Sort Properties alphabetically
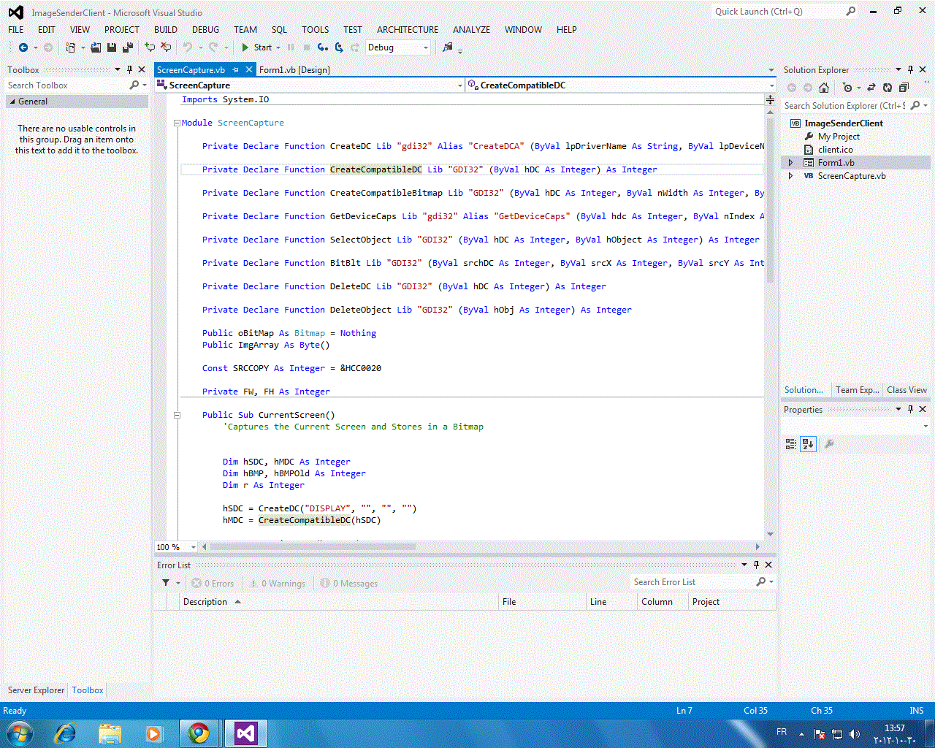 pos(808,443)
